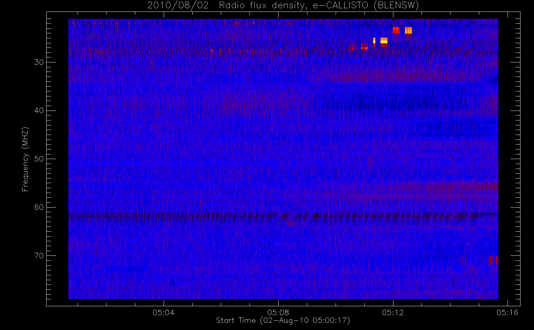Click the 70 frequency tick label
The height and width of the screenshot is (330, 534).
(x=39, y=256)
